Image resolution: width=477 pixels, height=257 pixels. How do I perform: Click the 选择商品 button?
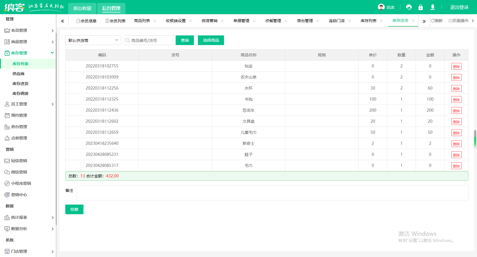(x=211, y=40)
